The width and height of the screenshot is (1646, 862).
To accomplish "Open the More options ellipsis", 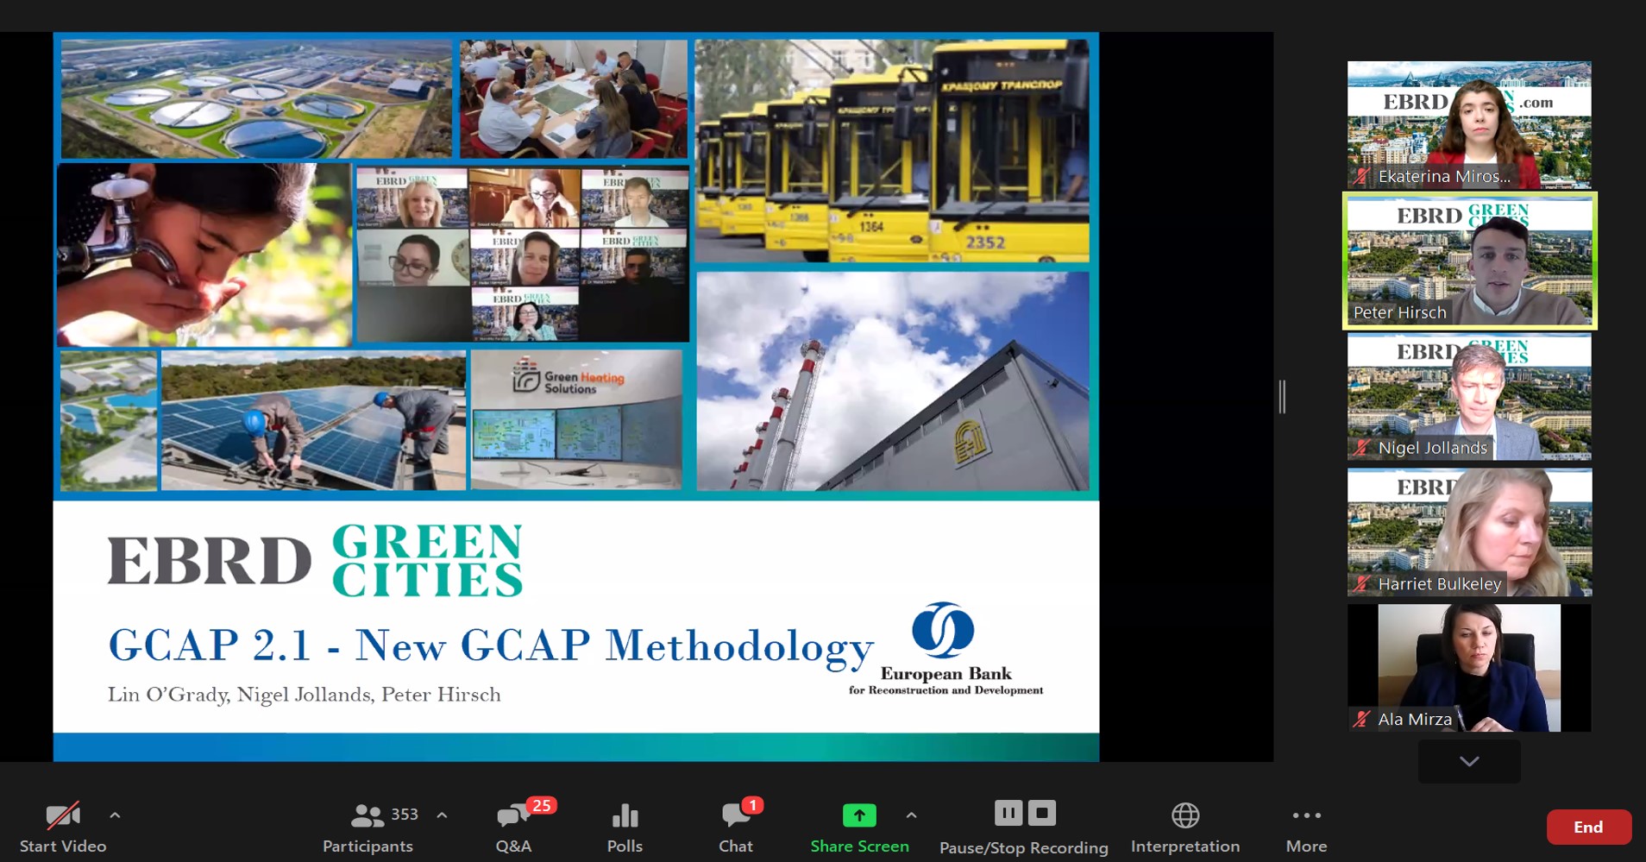I will pos(1306,815).
